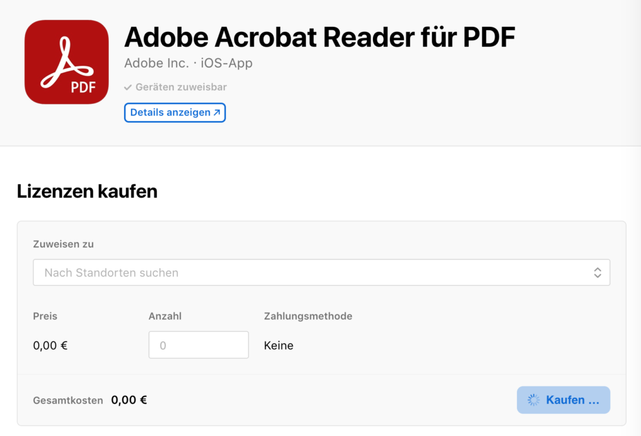The image size is (641, 436).
Task: Click the 'Gesamtkosten' label
Action: coord(68,400)
